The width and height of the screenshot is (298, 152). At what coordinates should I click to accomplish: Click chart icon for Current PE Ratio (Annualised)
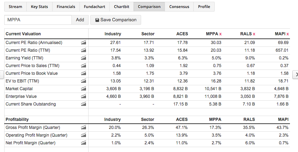(83, 43)
